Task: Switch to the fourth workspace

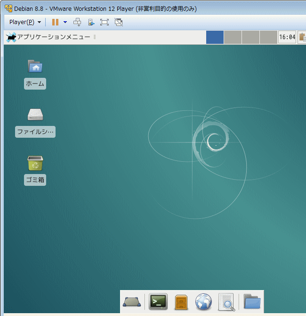Action: pos(268,37)
